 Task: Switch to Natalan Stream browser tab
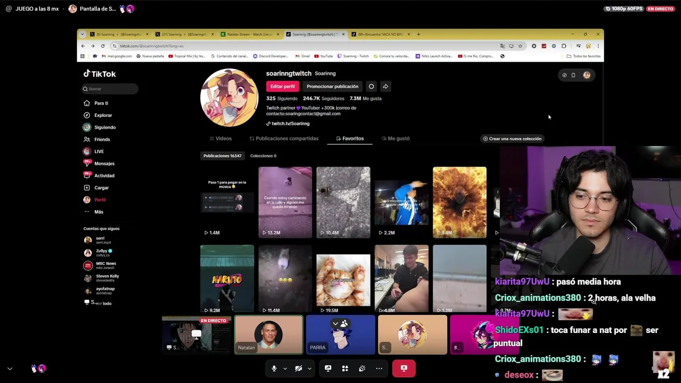[x=249, y=34]
